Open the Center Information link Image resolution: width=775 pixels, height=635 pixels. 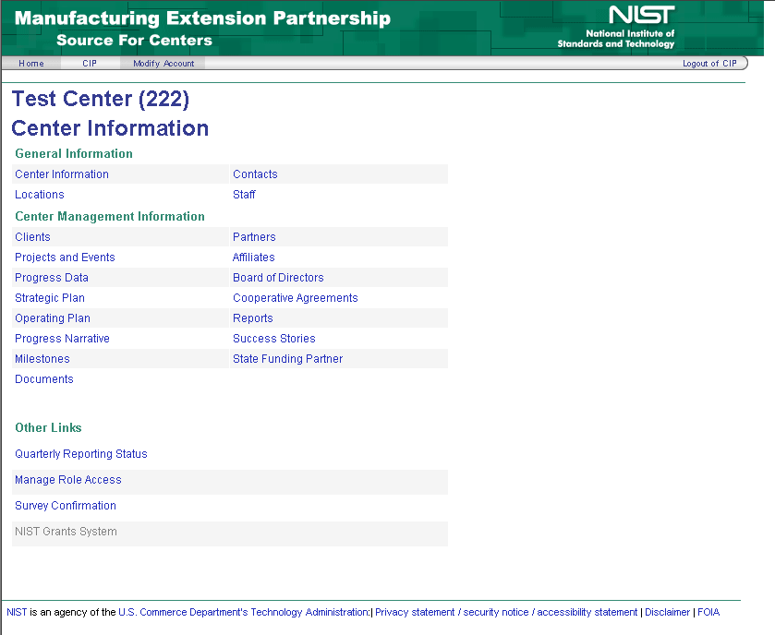pos(62,174)
